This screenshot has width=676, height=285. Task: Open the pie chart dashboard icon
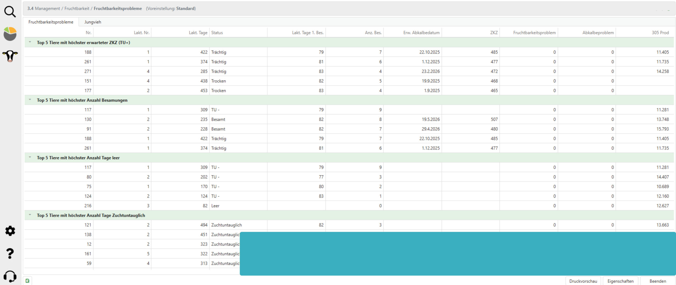pyautogui.click(x=10, y=34)
